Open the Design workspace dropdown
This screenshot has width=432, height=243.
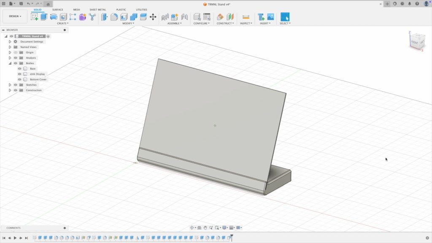pyautogui.click(x=15, y=16)
